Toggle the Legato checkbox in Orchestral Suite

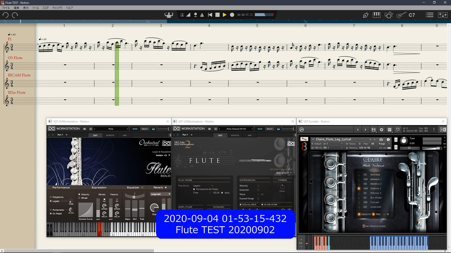pos(51,201)
